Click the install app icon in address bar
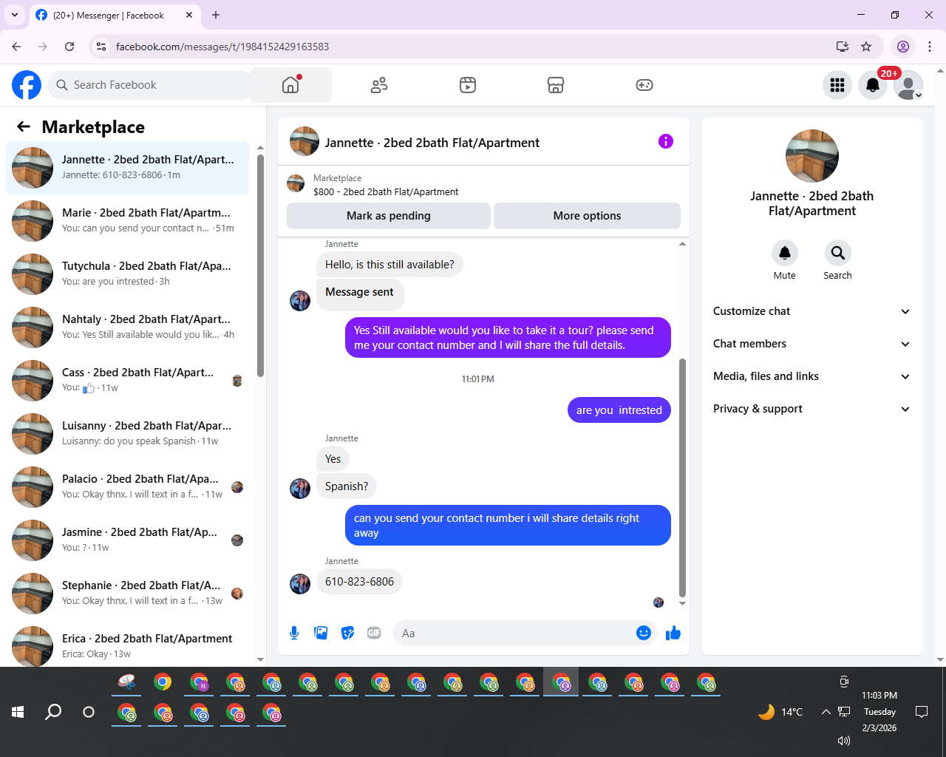 pos(842,47)
